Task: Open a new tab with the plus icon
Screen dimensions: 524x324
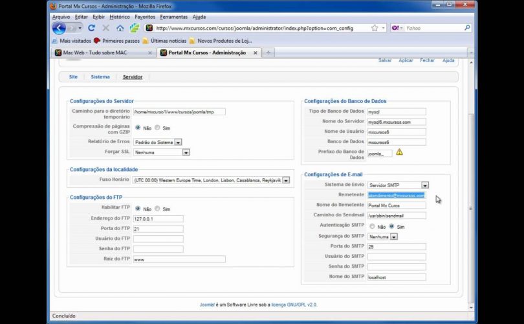Action: tap(268, 52)
